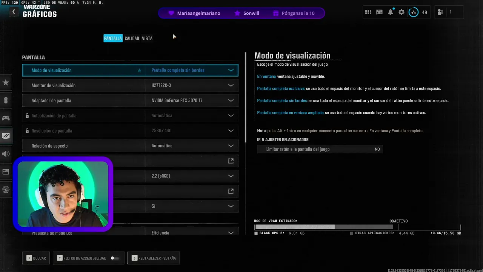483x272 pixels.
Task: Expand the Actualización de pantalla dropdown
Action: (231, 116)
